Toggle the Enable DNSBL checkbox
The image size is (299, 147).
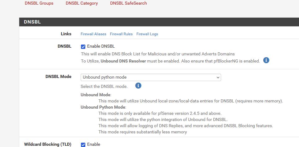click(83, 47)
